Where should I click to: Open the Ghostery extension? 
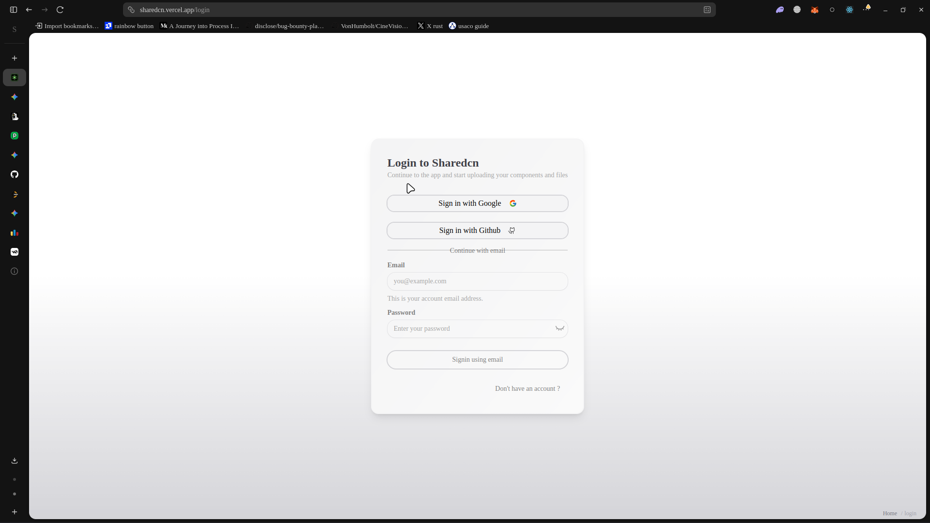click(x=779, y=10)
